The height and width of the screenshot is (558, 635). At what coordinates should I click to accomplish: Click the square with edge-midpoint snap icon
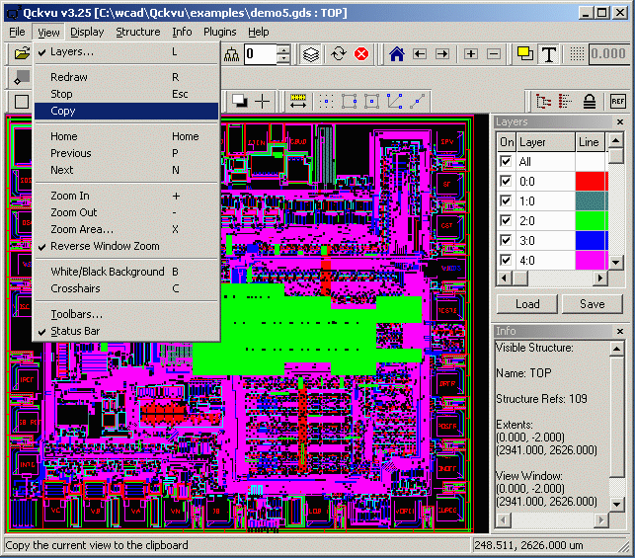pyautogui.click(x=349, y=102)
